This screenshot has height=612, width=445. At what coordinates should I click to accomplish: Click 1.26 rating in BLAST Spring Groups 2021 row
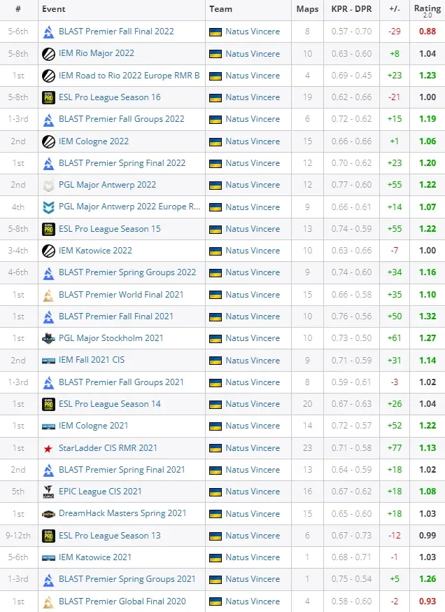point(428,579)
